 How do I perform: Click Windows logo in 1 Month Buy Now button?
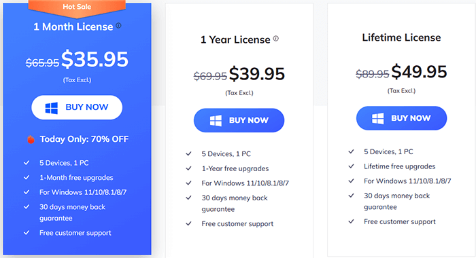(51, 108)
